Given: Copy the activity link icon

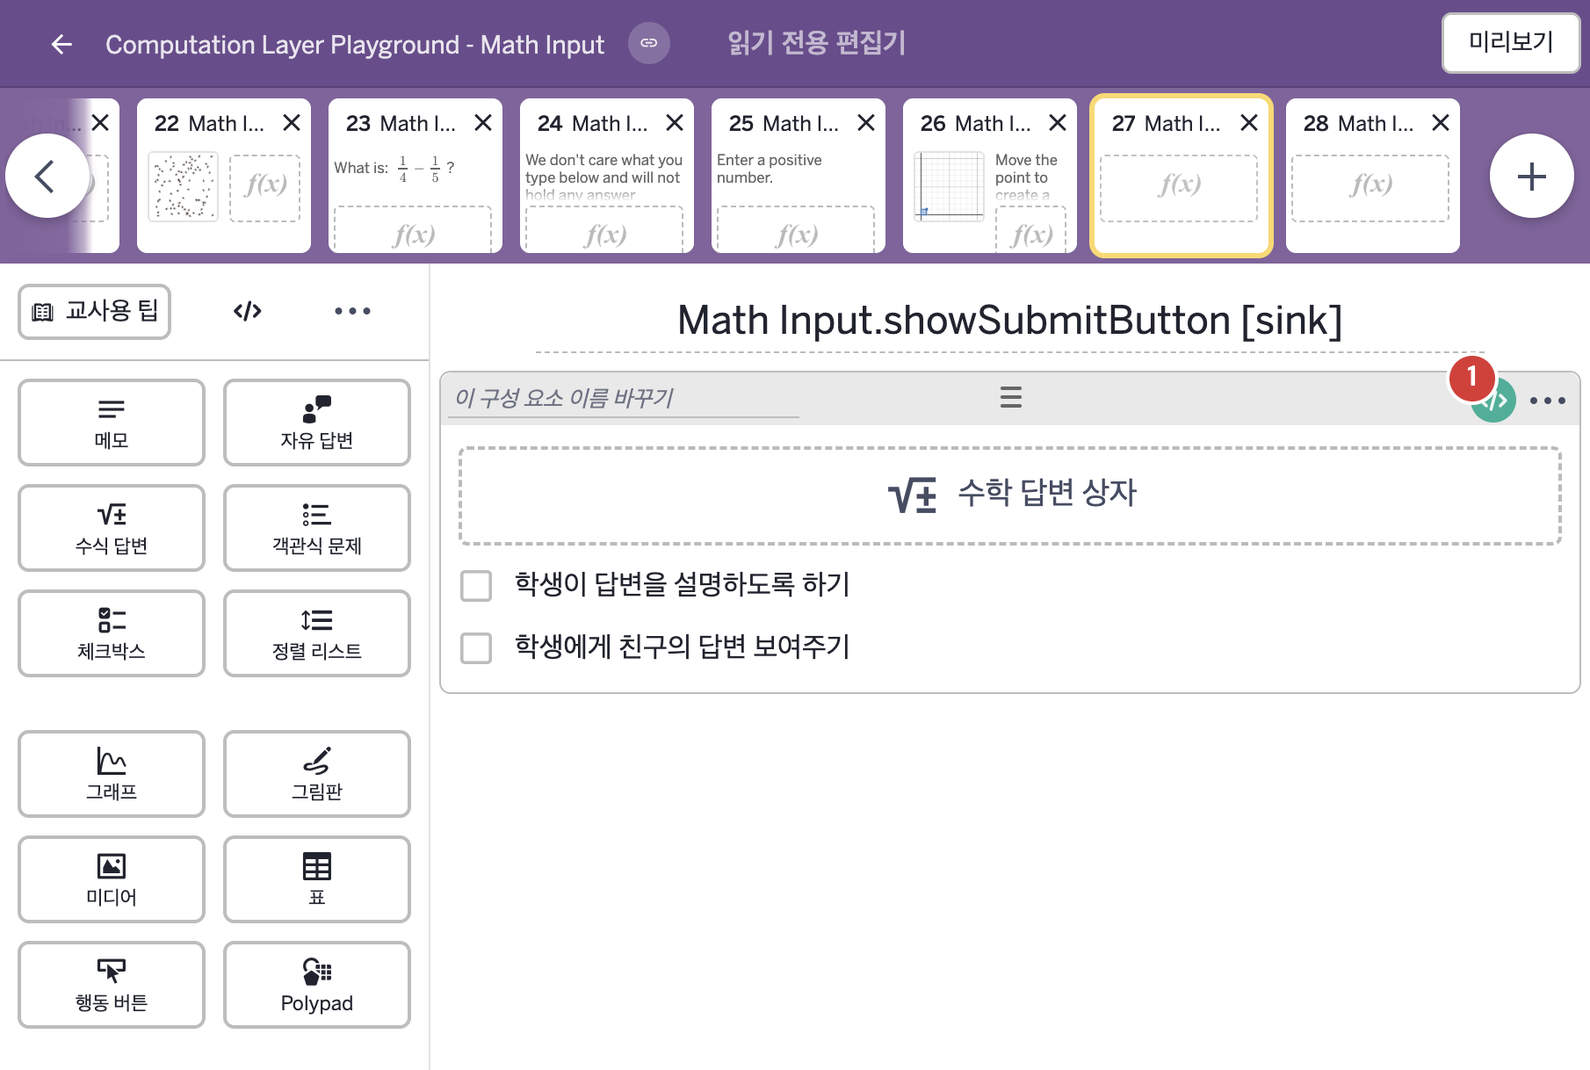Looking at the screenshot, I should tap(649, 43).
